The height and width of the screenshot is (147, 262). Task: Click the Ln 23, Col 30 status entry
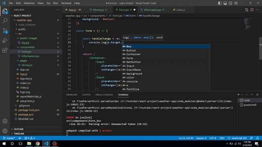click(x=186, y=138)
